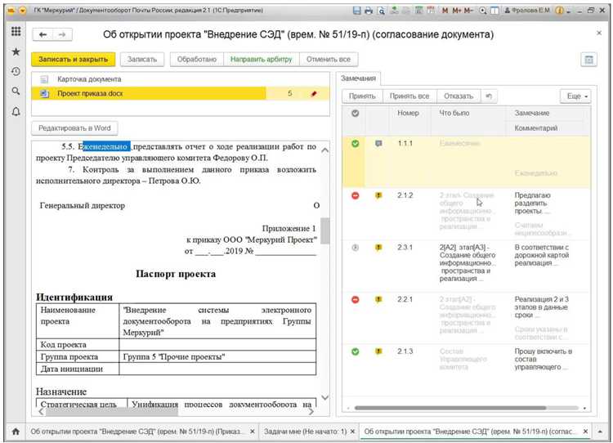Click the pending status icon of remark 2.3.1

coord(355,247)
